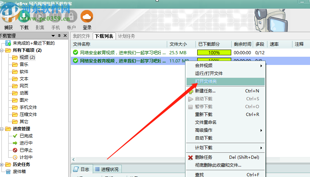
Task: Open the 下载管理 panel dropdown arrow
Action: click(53, 36)
